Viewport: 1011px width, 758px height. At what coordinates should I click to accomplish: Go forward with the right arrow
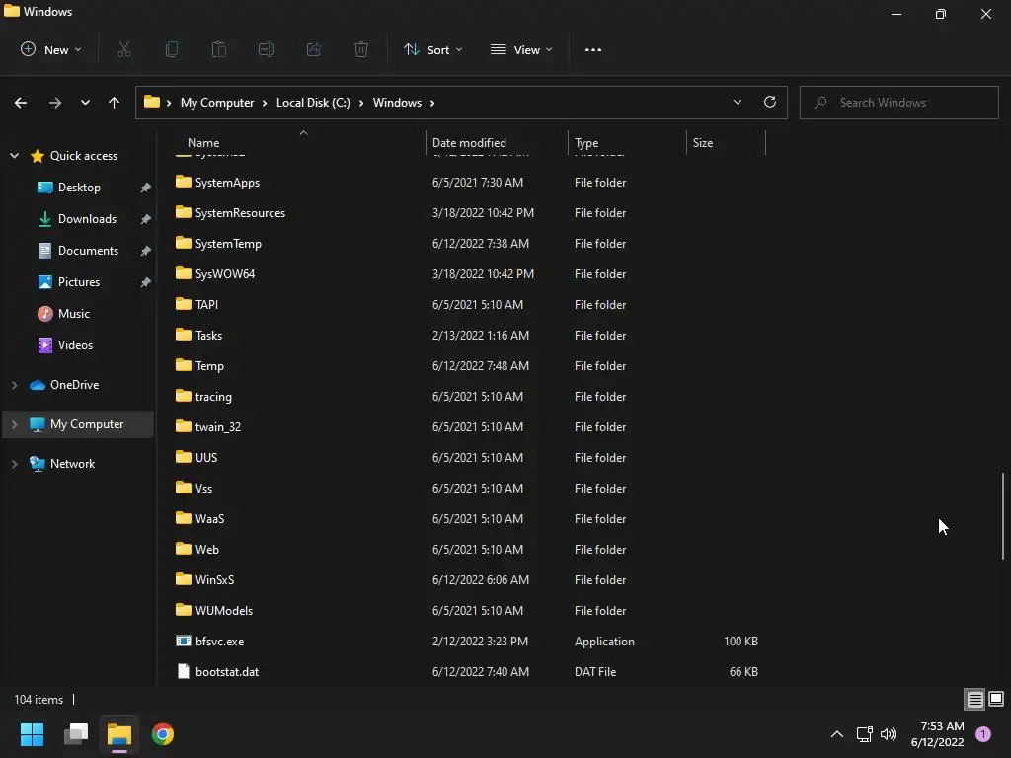pyautogui.click(x=55, y=103)
